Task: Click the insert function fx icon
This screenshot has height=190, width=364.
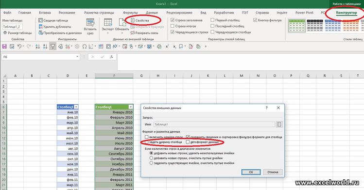Action: point(111,57)
